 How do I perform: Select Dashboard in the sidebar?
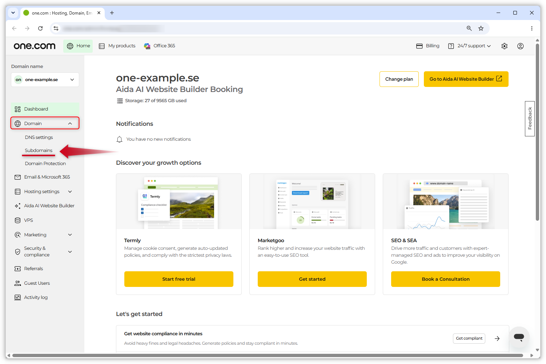45,109
